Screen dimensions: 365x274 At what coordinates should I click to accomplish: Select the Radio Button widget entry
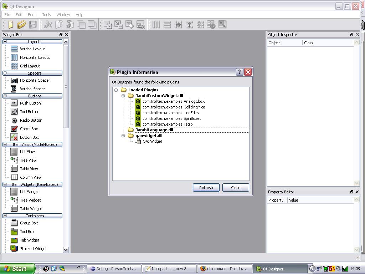(x=31, y=120)
